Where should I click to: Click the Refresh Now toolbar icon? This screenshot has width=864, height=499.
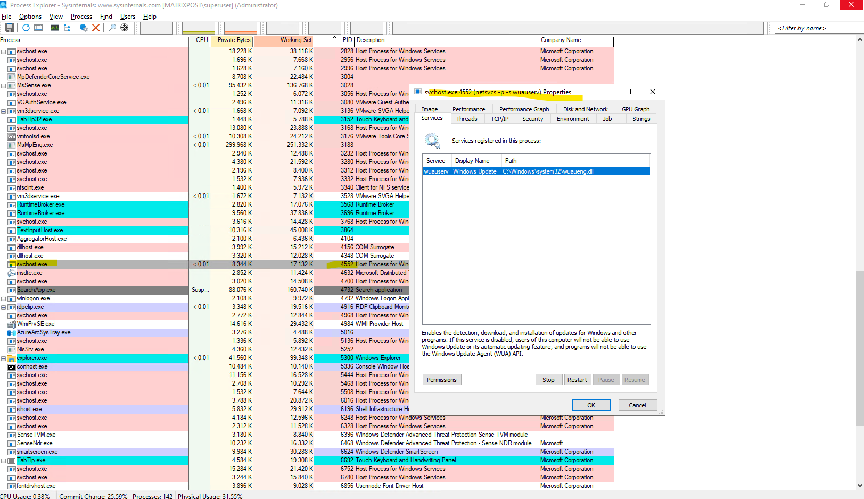tap(26, 28)
